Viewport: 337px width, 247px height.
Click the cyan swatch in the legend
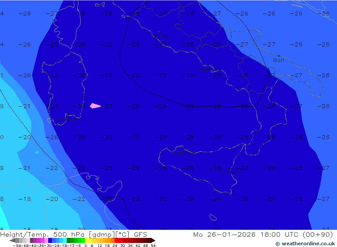[x=65, y=240]
